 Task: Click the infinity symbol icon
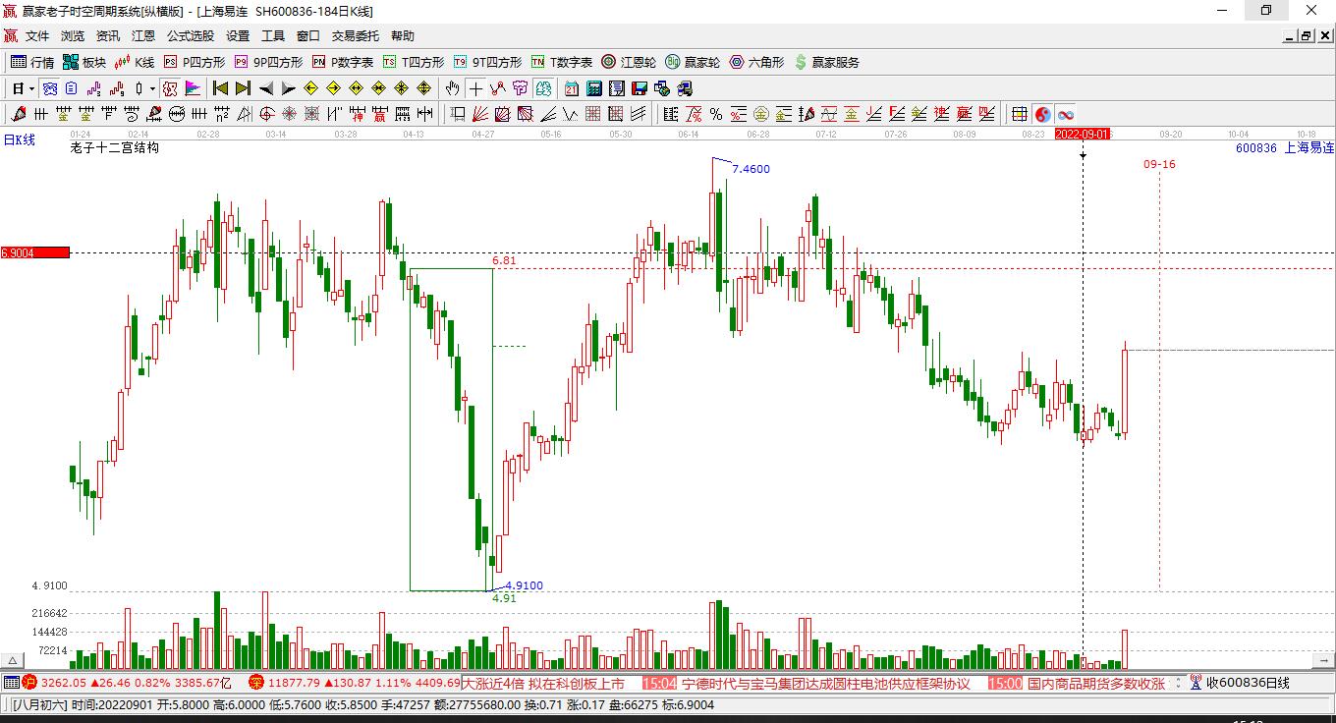(1066, 114)
